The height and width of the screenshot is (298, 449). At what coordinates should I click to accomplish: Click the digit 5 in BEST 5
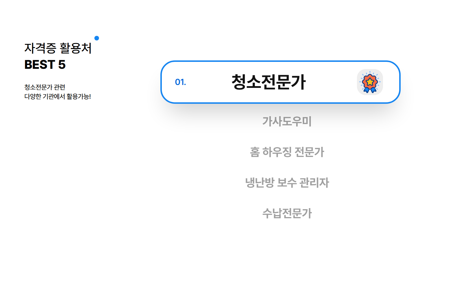click(x=62, y=64)
